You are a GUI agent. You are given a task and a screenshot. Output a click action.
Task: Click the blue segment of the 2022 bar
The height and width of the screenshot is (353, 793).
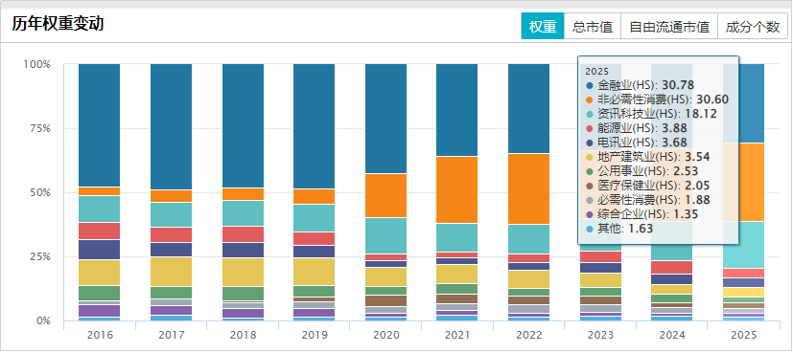pos(528,108)
